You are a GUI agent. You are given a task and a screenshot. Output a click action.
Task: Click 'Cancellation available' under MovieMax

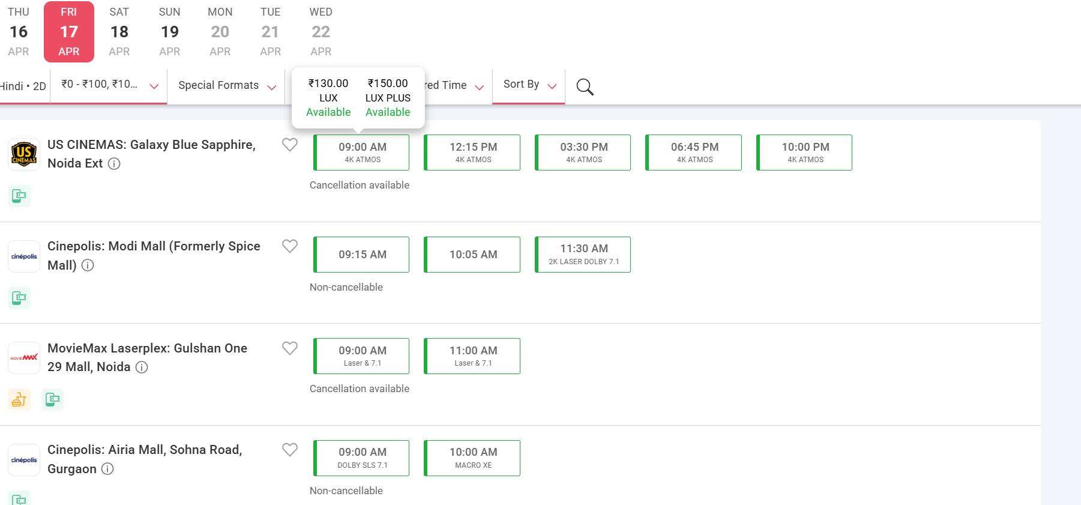[x=360, y=389]
